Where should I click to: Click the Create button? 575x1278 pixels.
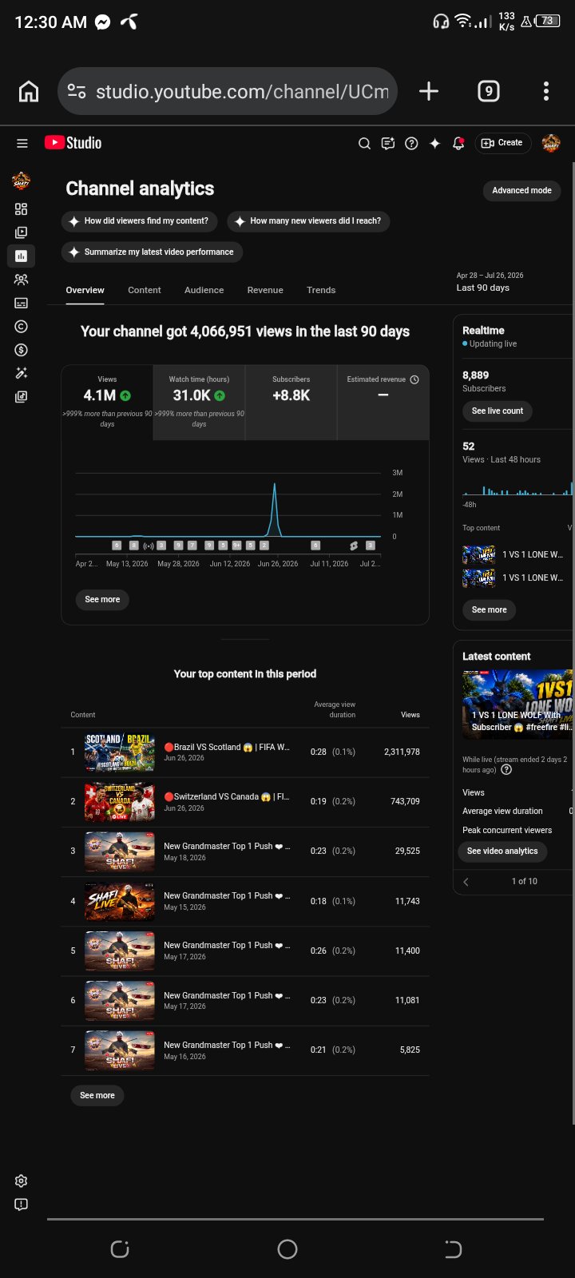click(503, 143)
